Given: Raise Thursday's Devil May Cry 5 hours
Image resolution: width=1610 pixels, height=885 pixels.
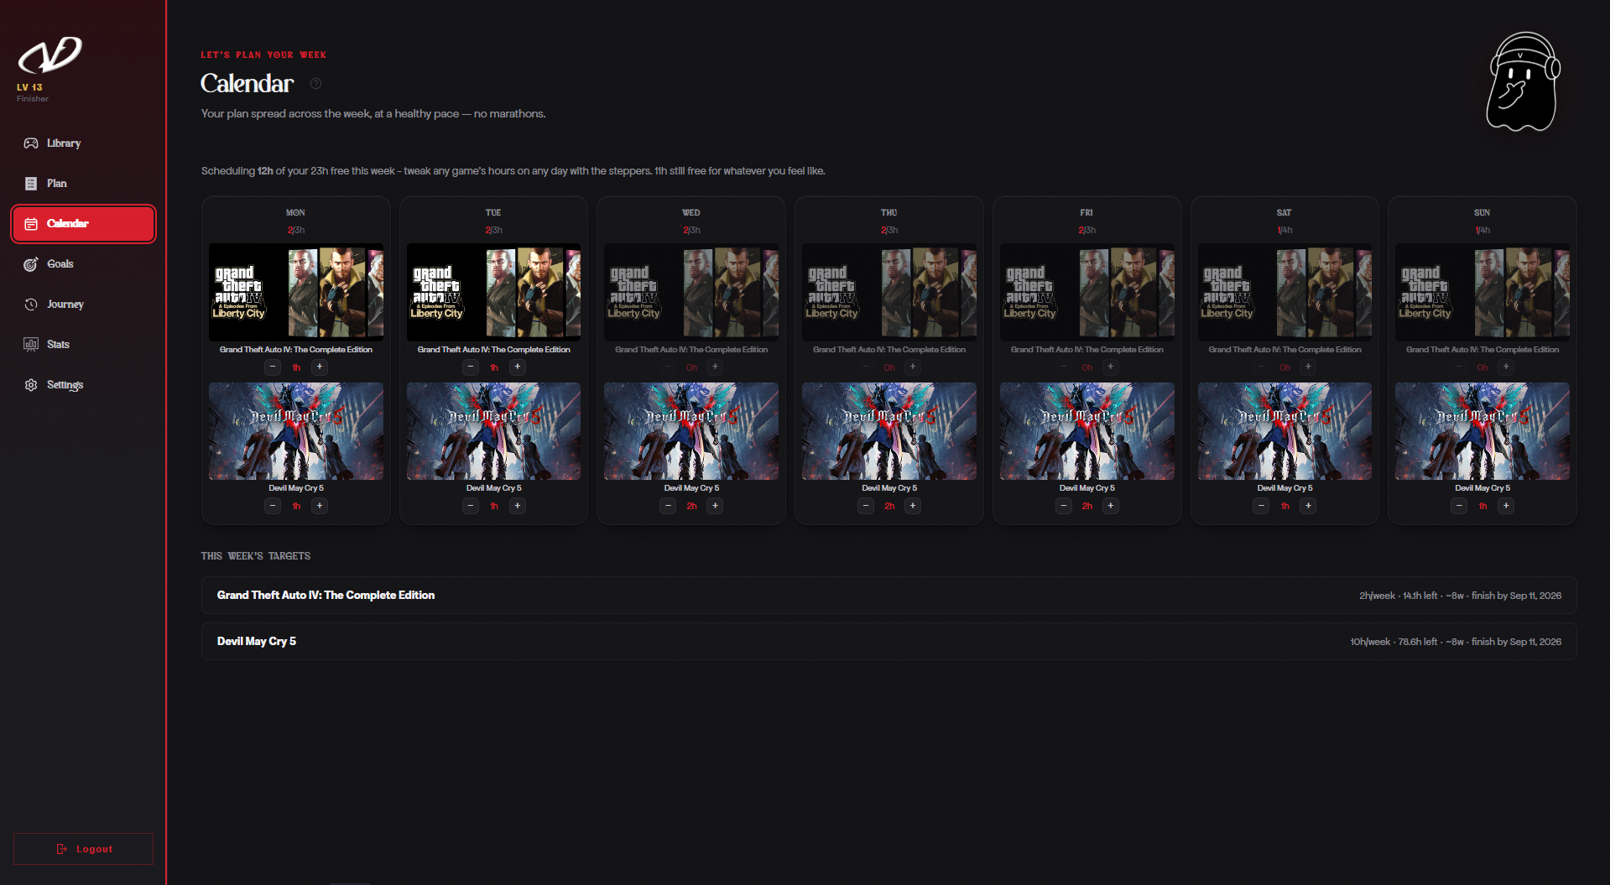Looking at the screenshot, I should click(913, 506).
